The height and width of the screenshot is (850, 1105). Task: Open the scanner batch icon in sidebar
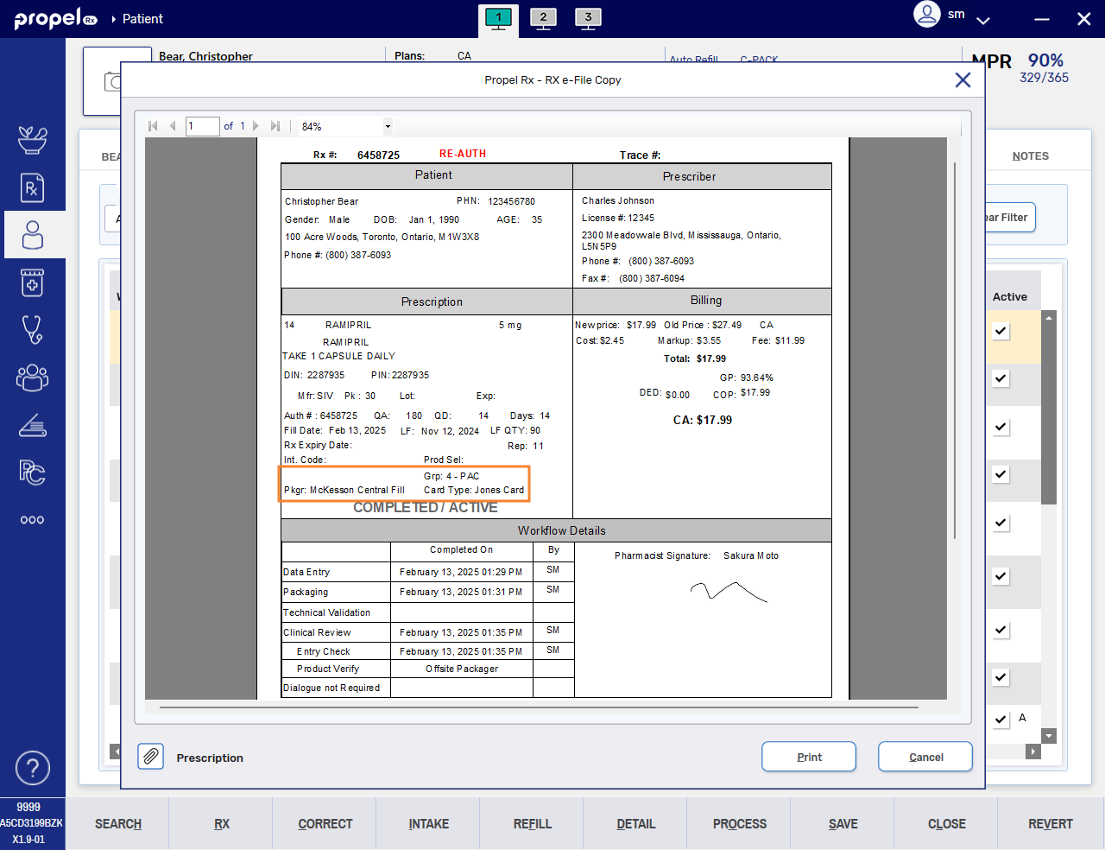coord(32,425)
